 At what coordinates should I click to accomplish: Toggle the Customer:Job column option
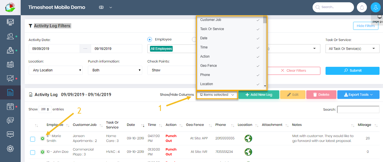[230, 20]
